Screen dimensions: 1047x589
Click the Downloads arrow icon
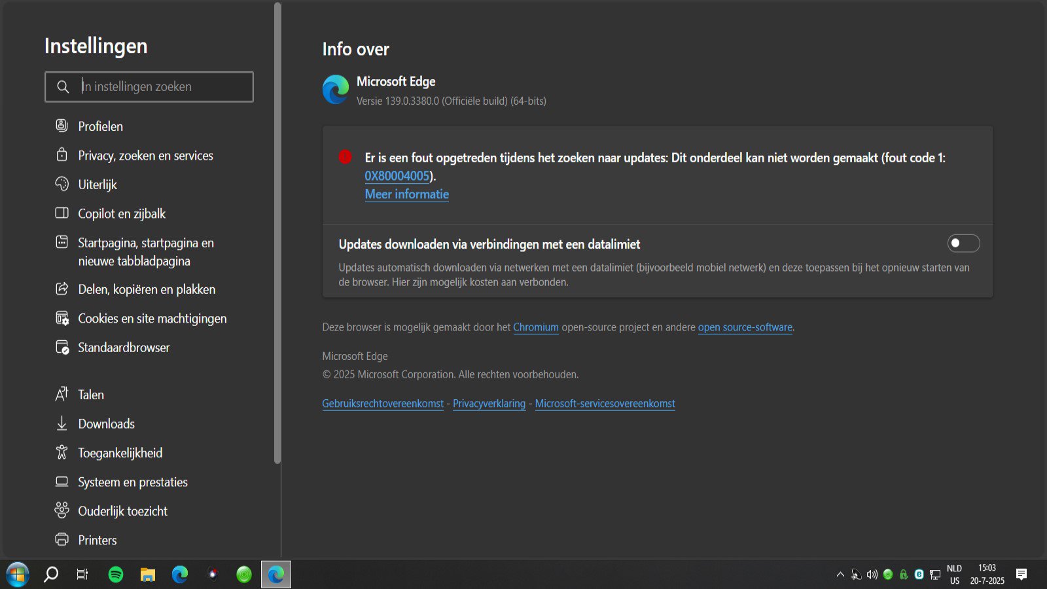tap(62, 423)
